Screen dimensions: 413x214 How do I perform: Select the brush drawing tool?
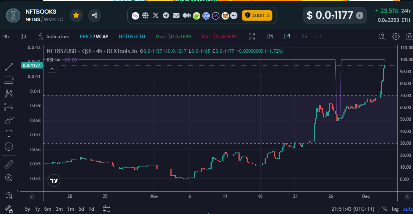pos(9,120)
